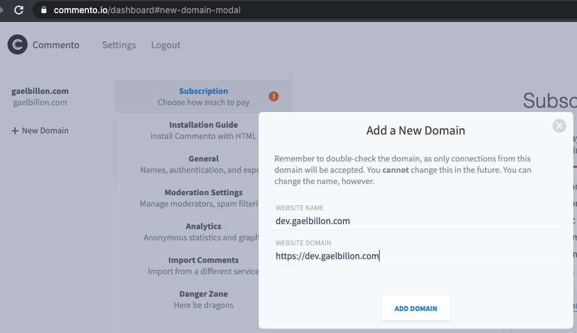Open the Subscription section

(204, 96)
